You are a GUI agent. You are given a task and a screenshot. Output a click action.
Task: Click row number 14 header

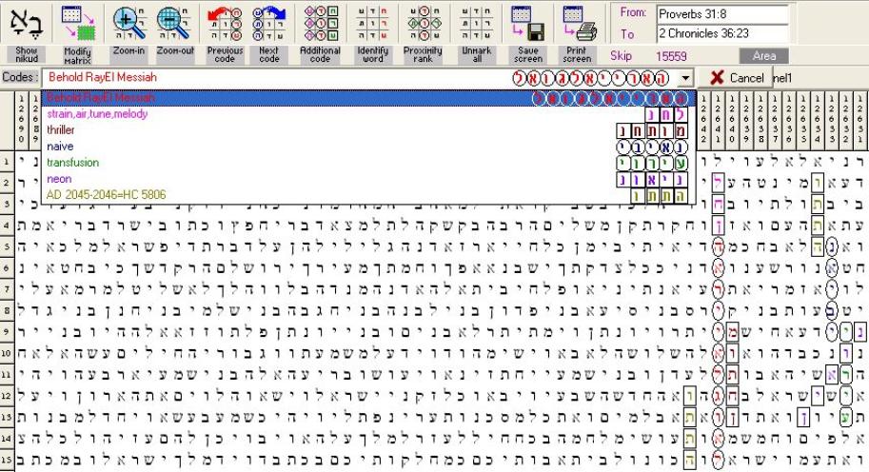[6, 438]
